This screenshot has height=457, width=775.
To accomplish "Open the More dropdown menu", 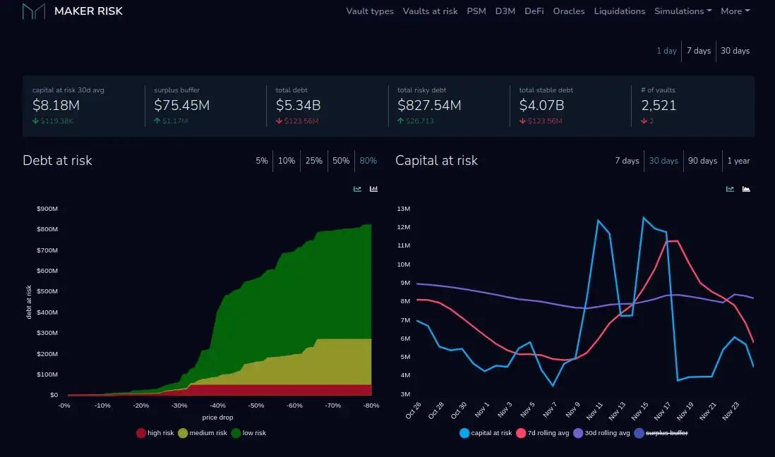I will [x=735, y=11].
